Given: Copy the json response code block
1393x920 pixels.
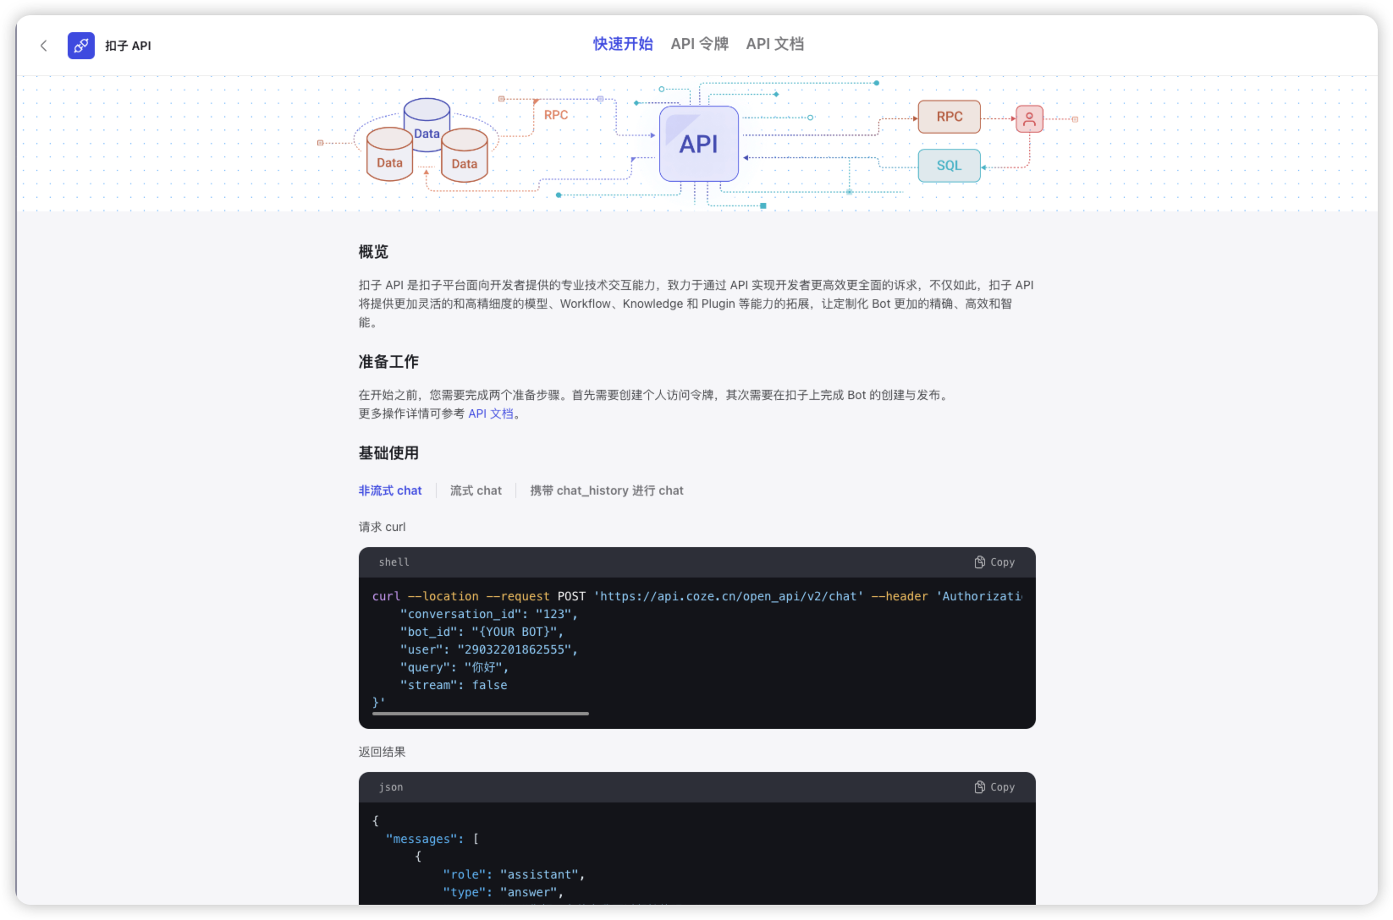Looking at the screenshot, I should pos(994,787).
